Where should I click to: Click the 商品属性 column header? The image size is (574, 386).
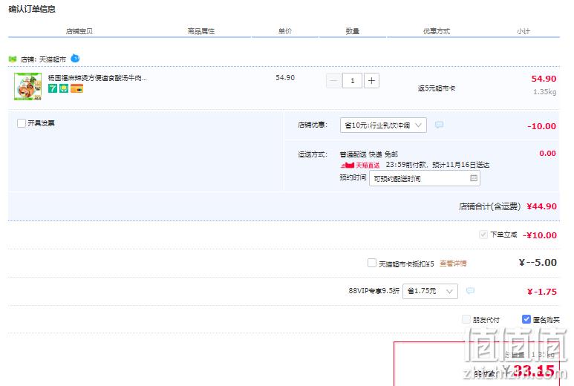(x=201, y=31)
